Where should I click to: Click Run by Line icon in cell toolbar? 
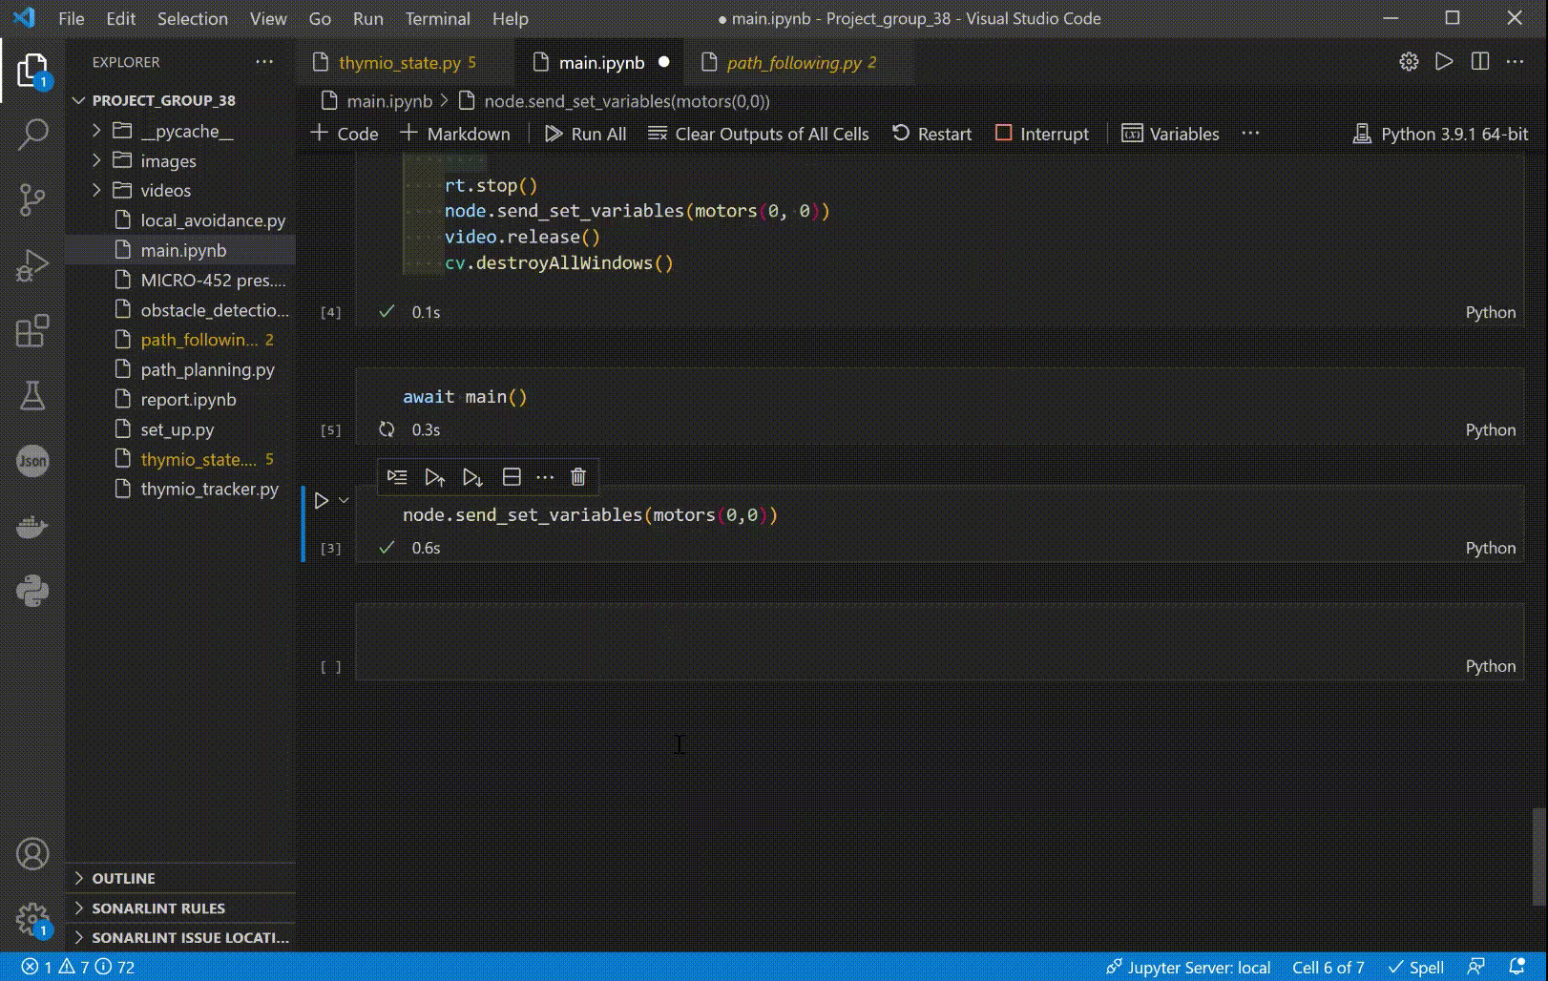pyautogui.click(x=397, y=477)
